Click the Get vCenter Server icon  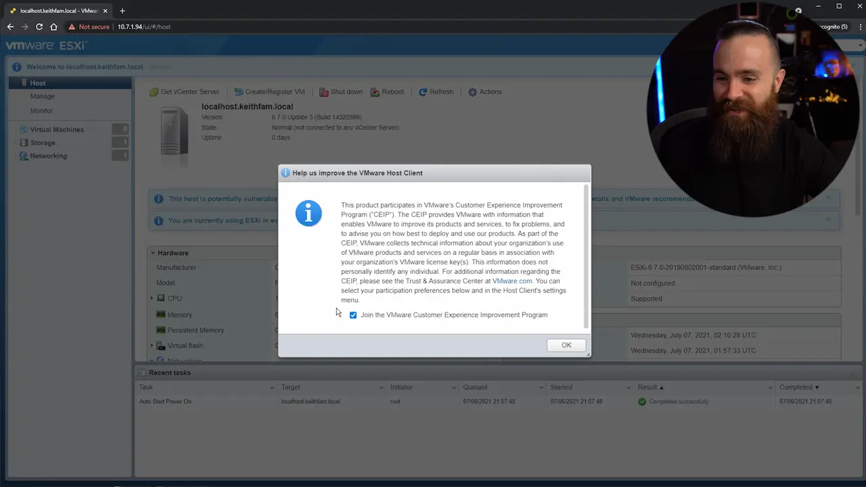(154, 92)
